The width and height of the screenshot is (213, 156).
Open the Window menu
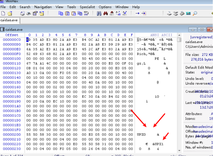(x=122, y=7)
